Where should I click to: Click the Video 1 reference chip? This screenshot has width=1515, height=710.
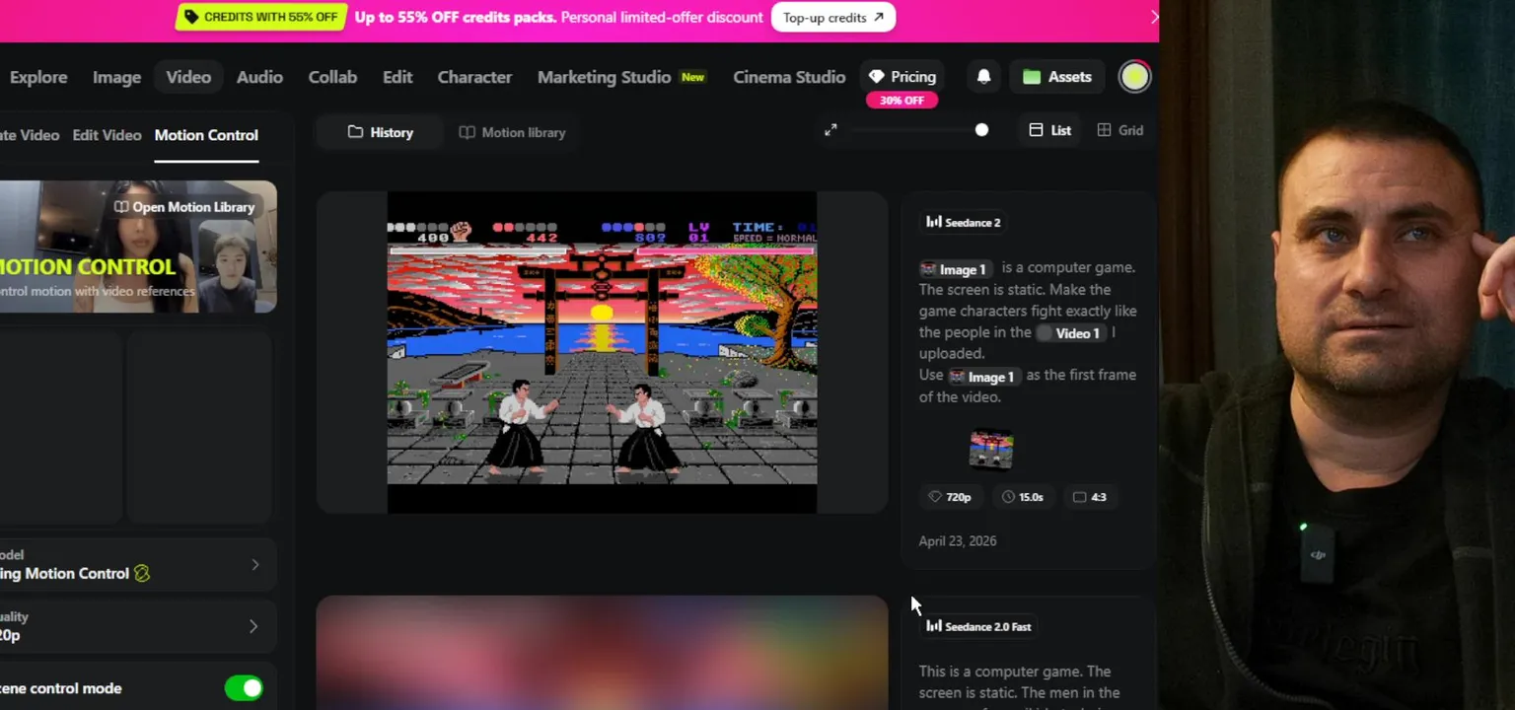[x=1070, y=333]
